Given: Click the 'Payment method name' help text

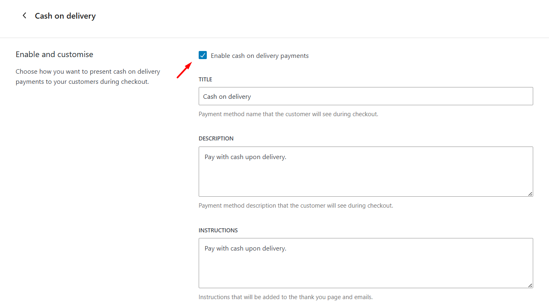Looking at the screenshot, I should coord(288,114).
